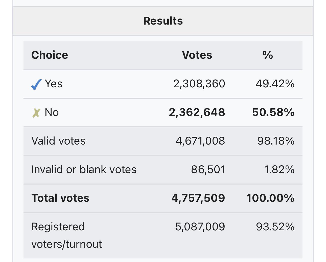The image size is (326, 262).
Task: Click the 49.42% Yes percentage
Action: point(275,84)
